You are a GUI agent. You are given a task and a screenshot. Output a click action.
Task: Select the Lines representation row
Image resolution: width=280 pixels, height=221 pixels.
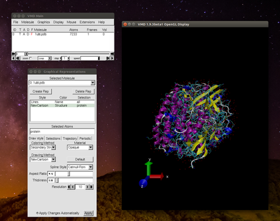62,102
